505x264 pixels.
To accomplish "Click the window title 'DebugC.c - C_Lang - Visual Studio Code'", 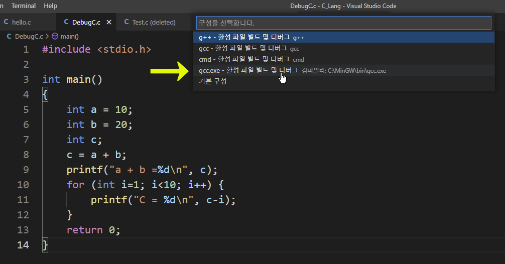I will (x=343, y=6).
